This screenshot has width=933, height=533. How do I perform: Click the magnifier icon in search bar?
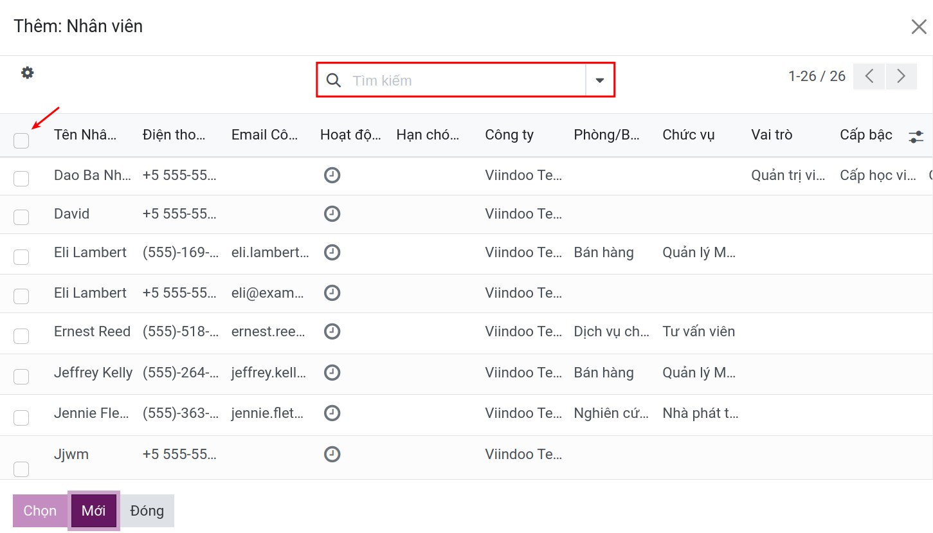(x=334, y=80)
